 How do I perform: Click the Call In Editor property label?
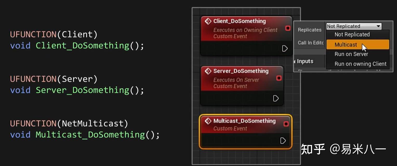tap(310, 43)
